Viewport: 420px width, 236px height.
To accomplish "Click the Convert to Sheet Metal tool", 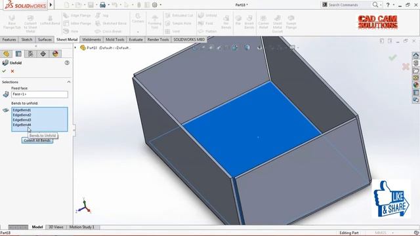I will point(30,24).
